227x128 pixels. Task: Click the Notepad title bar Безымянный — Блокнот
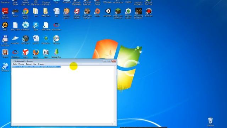click(24, 61)
